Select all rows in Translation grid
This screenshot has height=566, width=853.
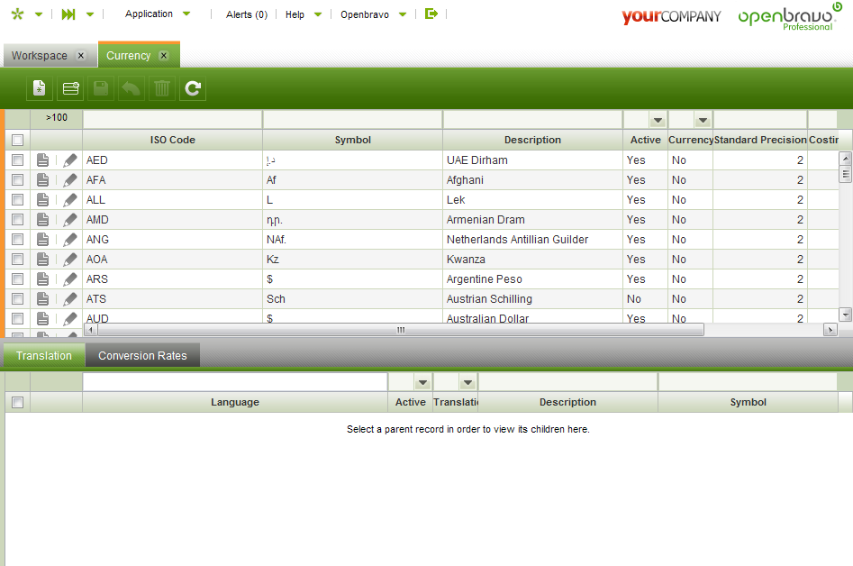pos(17,402)
